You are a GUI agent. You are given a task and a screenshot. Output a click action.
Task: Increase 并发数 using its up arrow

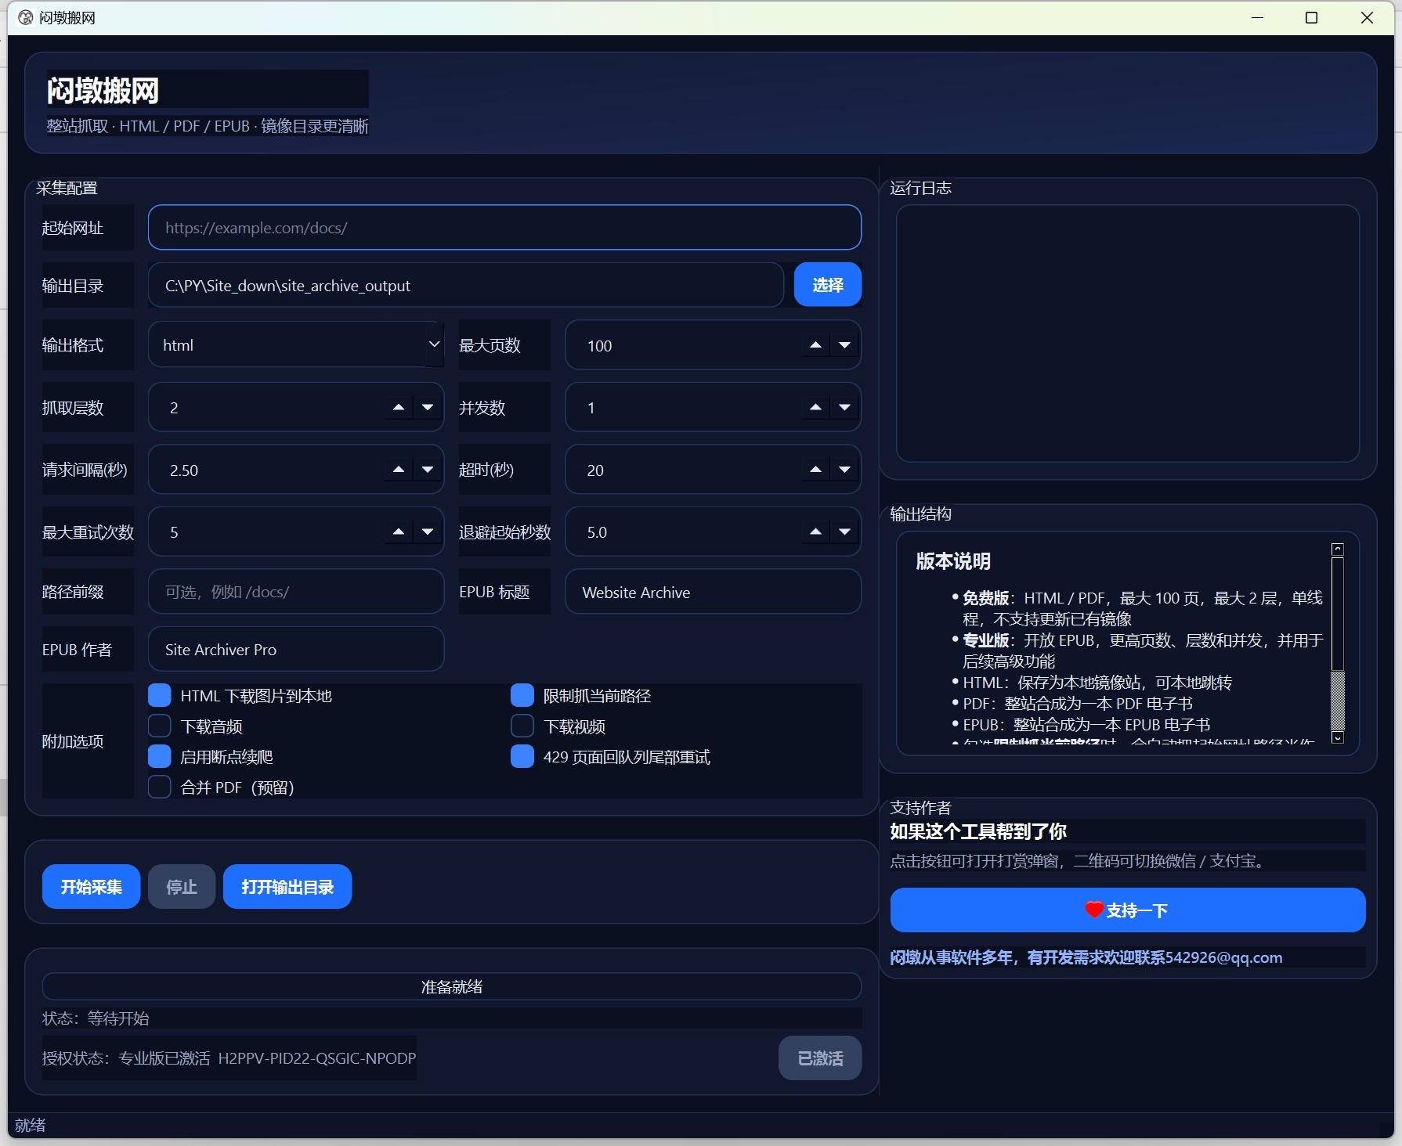tap(815, 406)
